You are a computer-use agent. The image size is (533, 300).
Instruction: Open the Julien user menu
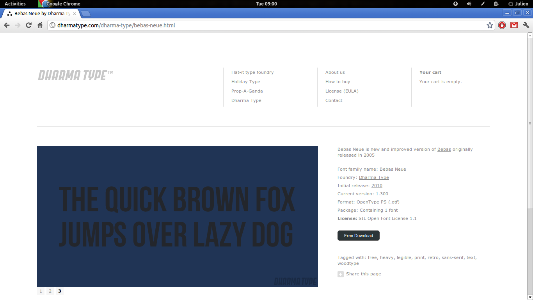[x=519, y=4]
